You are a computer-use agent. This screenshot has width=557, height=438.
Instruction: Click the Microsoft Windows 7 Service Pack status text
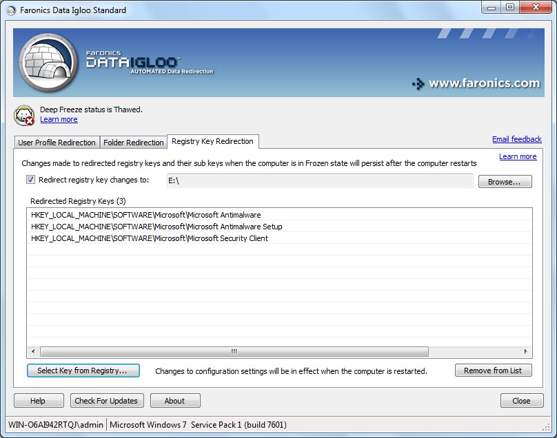[x=198, y=425]
